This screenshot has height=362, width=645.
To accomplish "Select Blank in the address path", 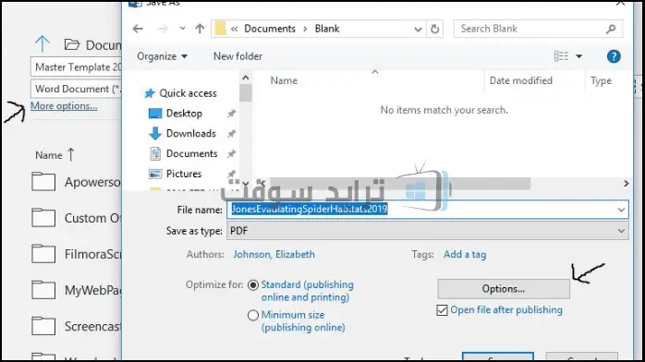I will point(327,29).
